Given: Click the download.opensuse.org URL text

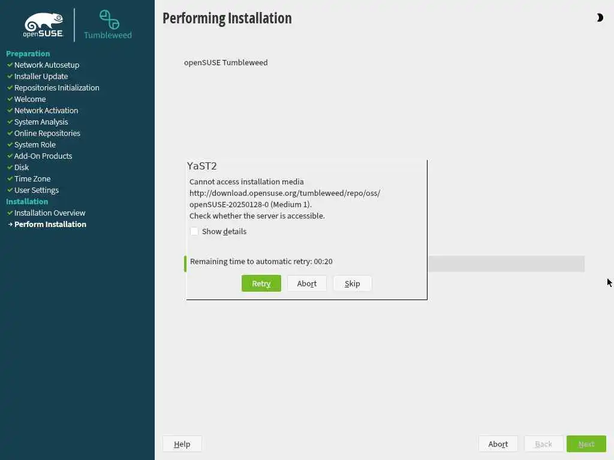Looking at the screenshot, I should coord(285,193).
